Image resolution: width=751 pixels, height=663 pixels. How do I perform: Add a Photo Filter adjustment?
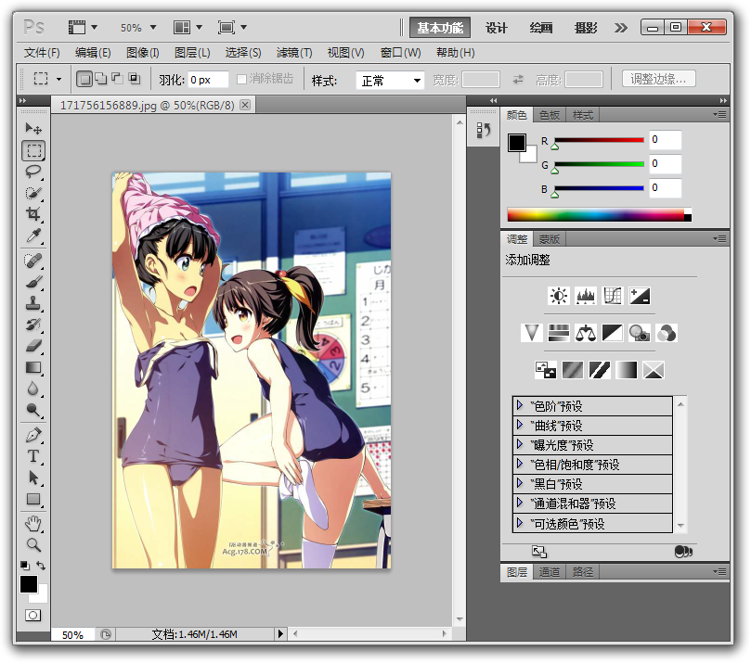click(x=640, y=333)
